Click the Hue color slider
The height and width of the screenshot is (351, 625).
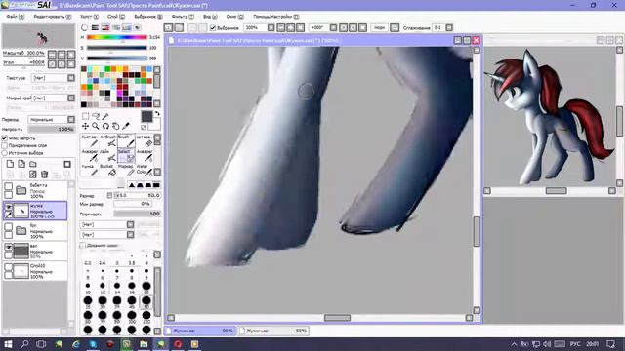[x=117, y=37]
